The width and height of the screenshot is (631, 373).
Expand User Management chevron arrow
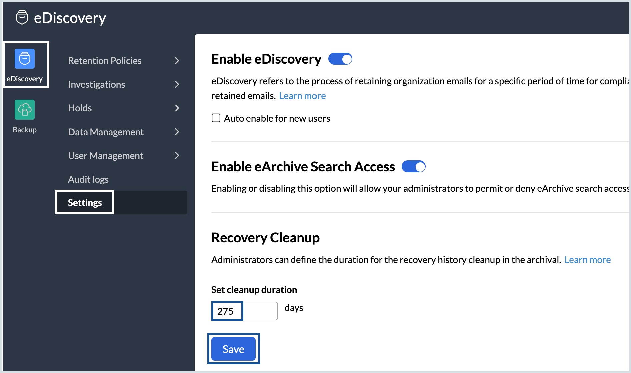coord(177,156)
